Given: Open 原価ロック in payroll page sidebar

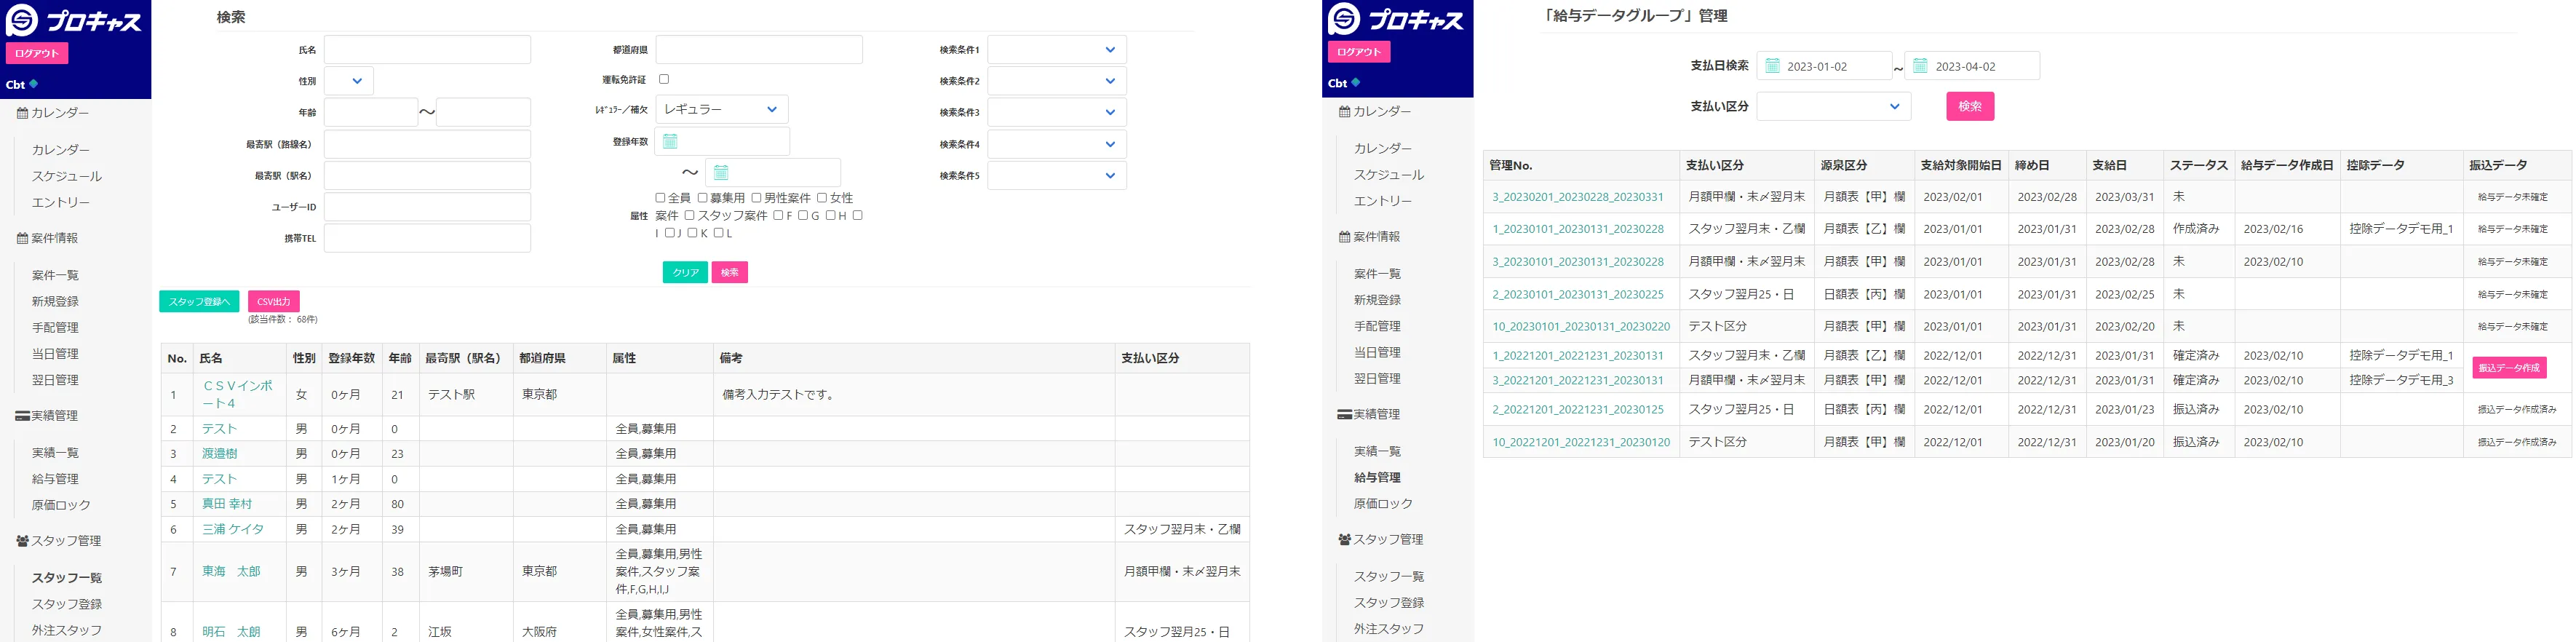Looking at the screenshot, I should pos(1383,504).
